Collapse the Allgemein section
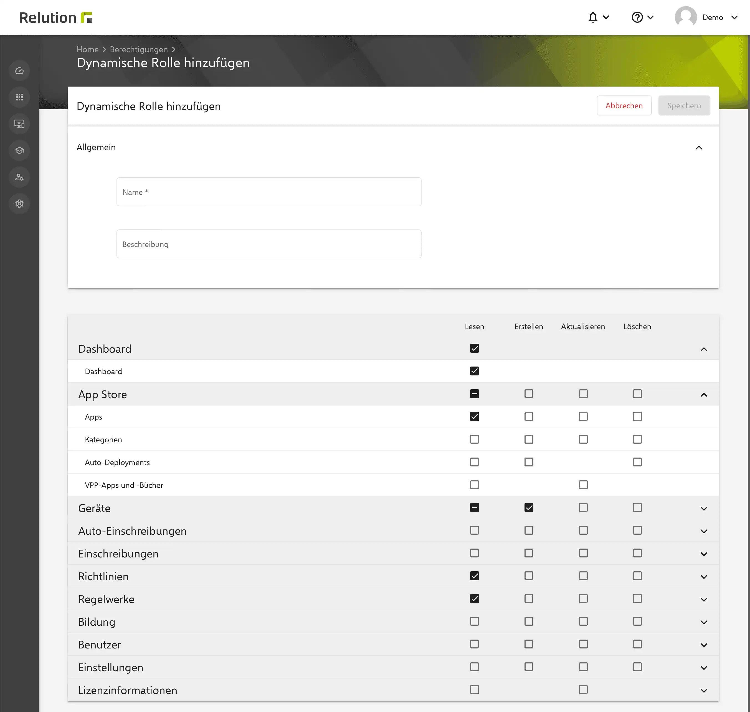The image size is (750, 712). coord(699,147)
